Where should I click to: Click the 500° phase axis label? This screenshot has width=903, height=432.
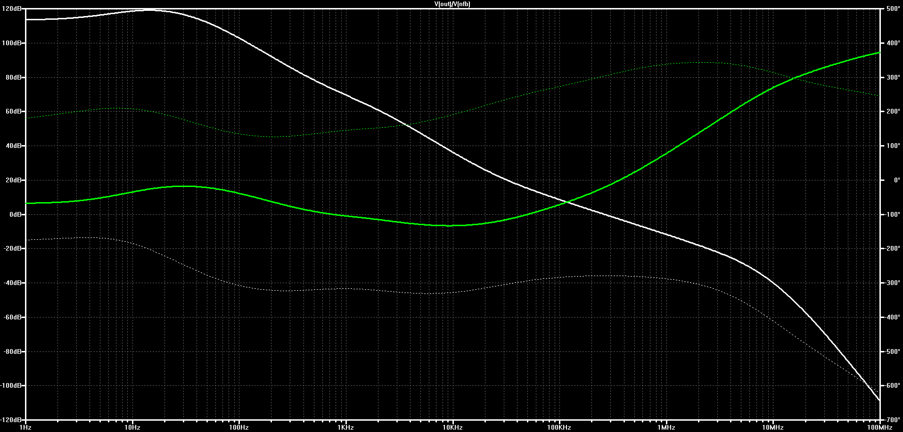893,9
